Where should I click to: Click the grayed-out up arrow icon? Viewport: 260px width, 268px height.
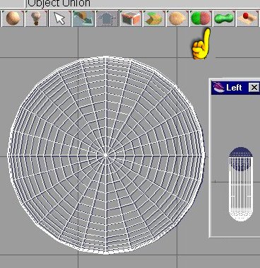[107, 18]
